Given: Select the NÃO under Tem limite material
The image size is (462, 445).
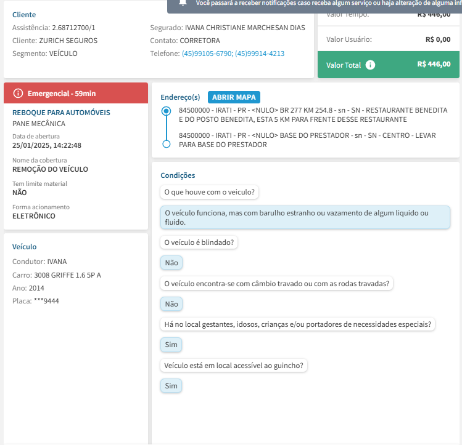Looking at the screenshot, I should [20, 193].
